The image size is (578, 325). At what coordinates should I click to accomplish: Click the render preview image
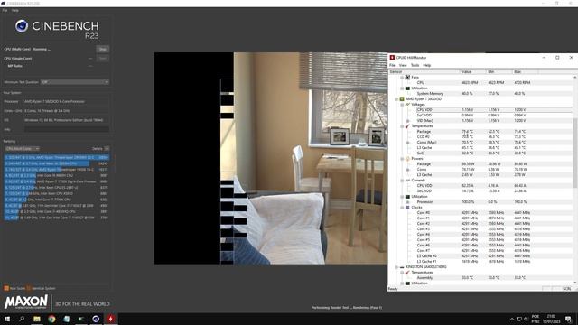tap(271, 158)
